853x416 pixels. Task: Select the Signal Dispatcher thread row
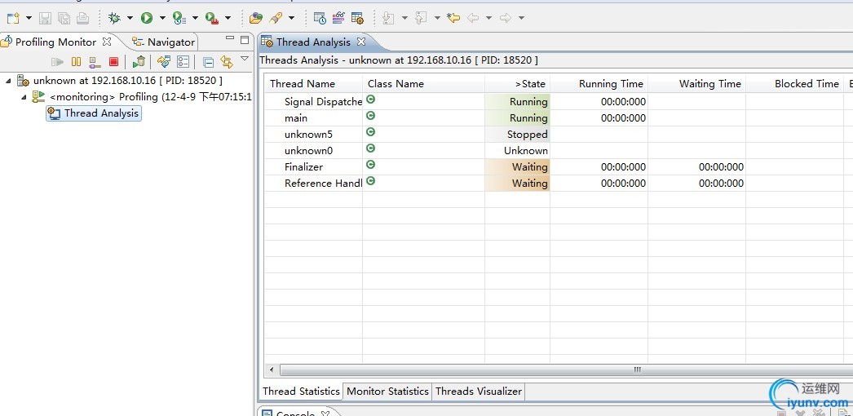click(x=559, y=102)
